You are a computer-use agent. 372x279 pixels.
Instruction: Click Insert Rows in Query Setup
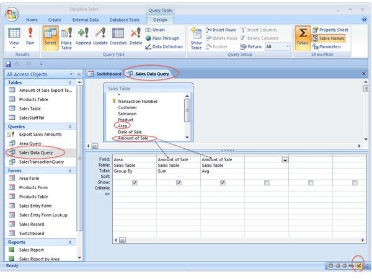[x=221, y=30]
